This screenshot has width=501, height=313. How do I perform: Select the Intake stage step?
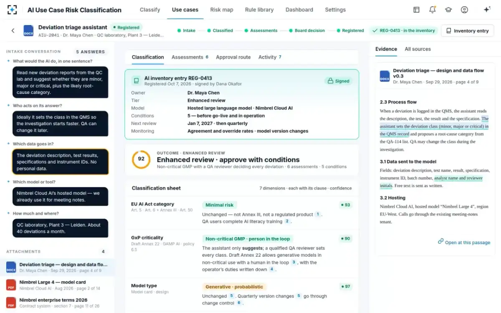186,30
